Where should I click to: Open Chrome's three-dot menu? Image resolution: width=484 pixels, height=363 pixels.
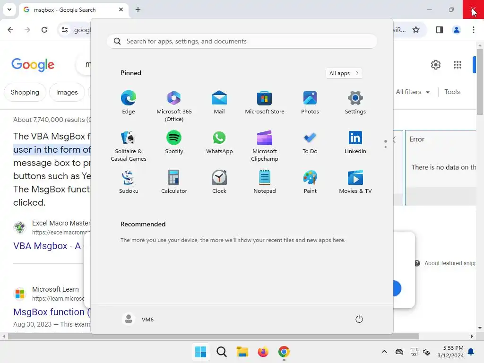tap(474, 30)
